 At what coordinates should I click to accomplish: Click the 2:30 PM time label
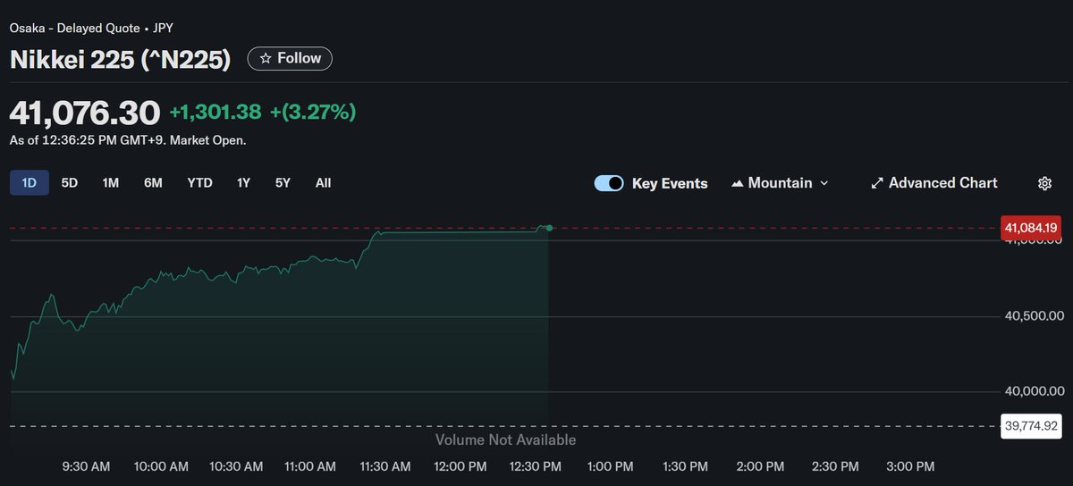tap(835, 466)
